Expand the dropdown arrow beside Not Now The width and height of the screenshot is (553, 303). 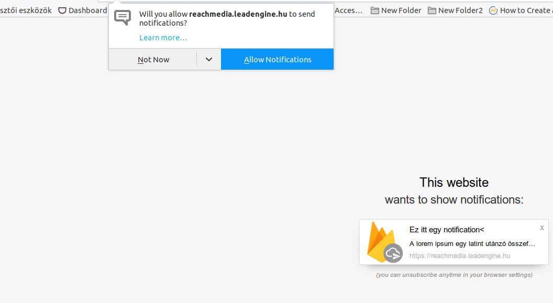click(x=209, y=59)
